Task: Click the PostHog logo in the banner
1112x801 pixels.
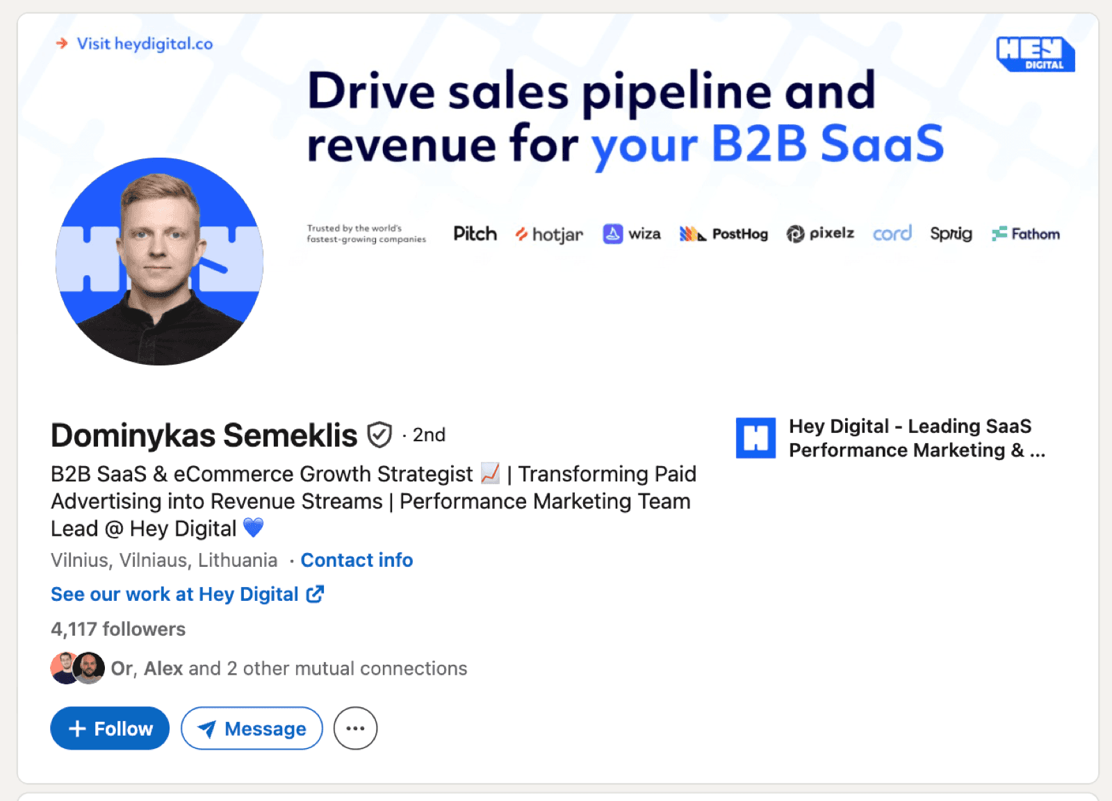Action: [x=723, y=234]
